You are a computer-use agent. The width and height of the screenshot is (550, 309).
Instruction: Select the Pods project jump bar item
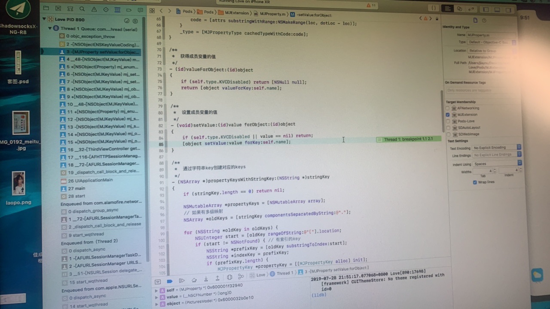(x=184, y=12)
